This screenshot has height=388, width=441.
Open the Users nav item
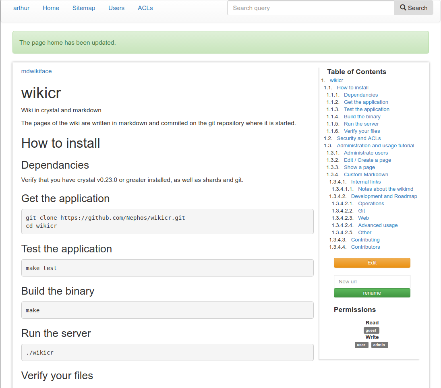coord(116,8)
